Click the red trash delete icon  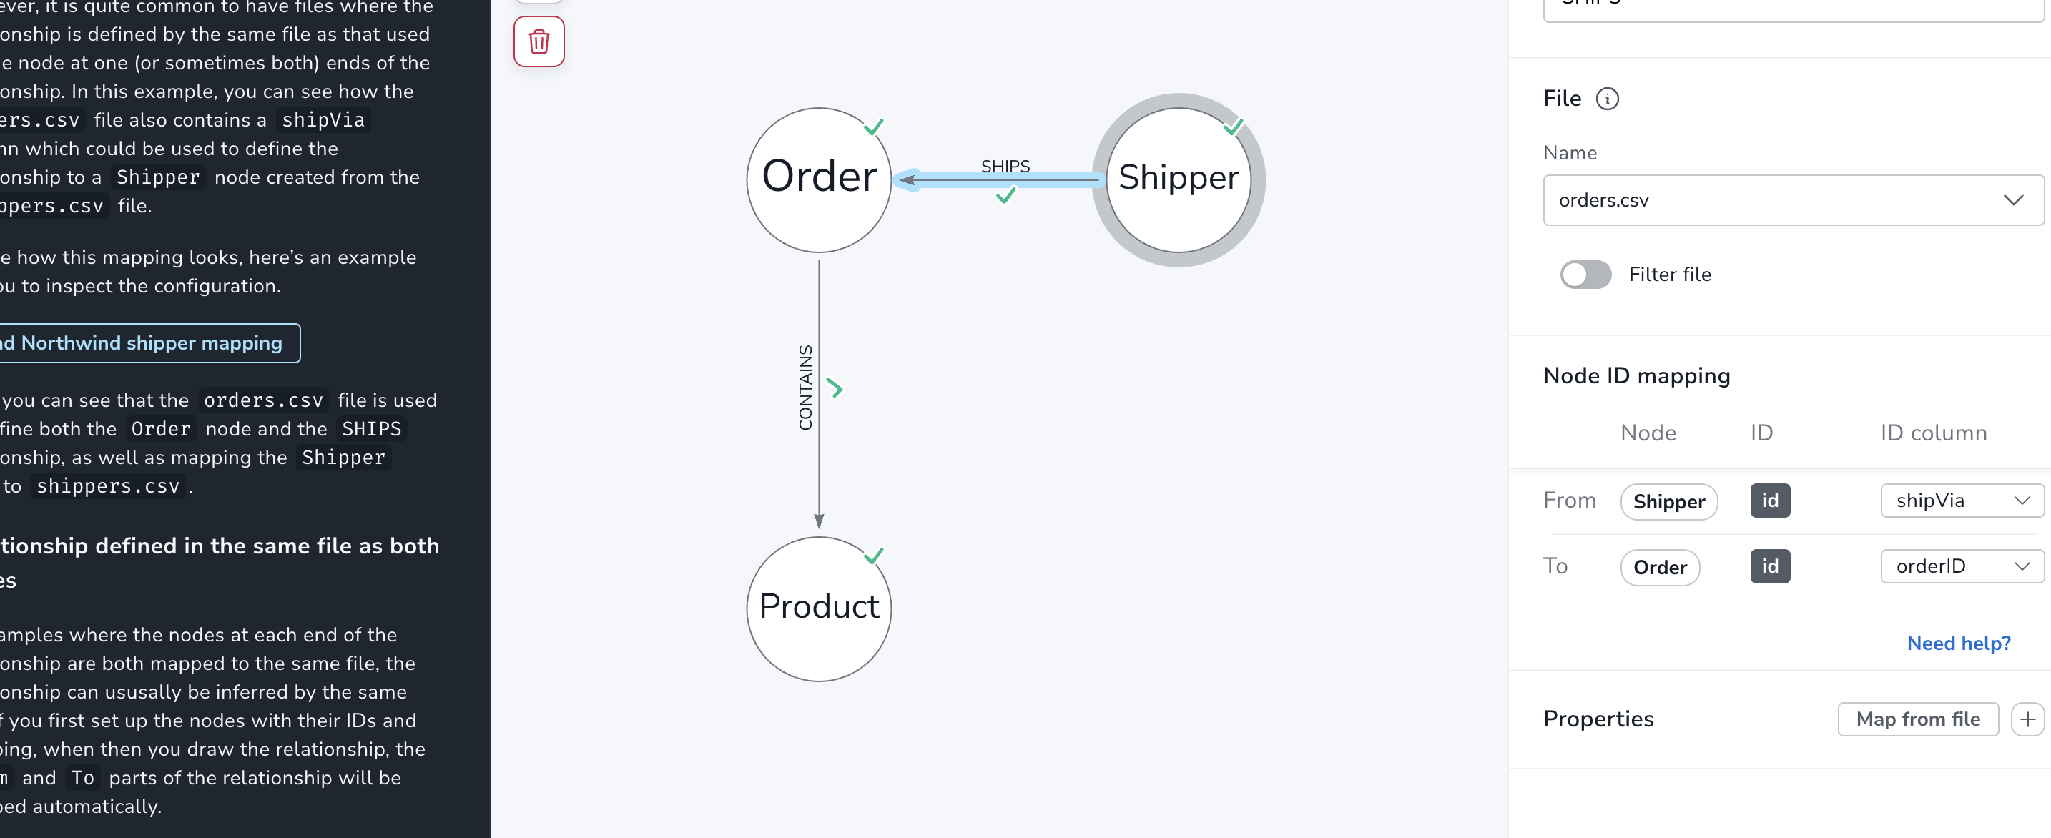[539, 41]
